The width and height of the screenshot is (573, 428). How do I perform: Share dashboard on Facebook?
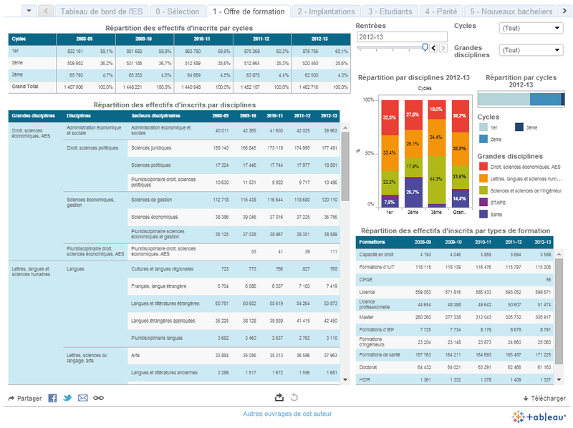[52, 398]
